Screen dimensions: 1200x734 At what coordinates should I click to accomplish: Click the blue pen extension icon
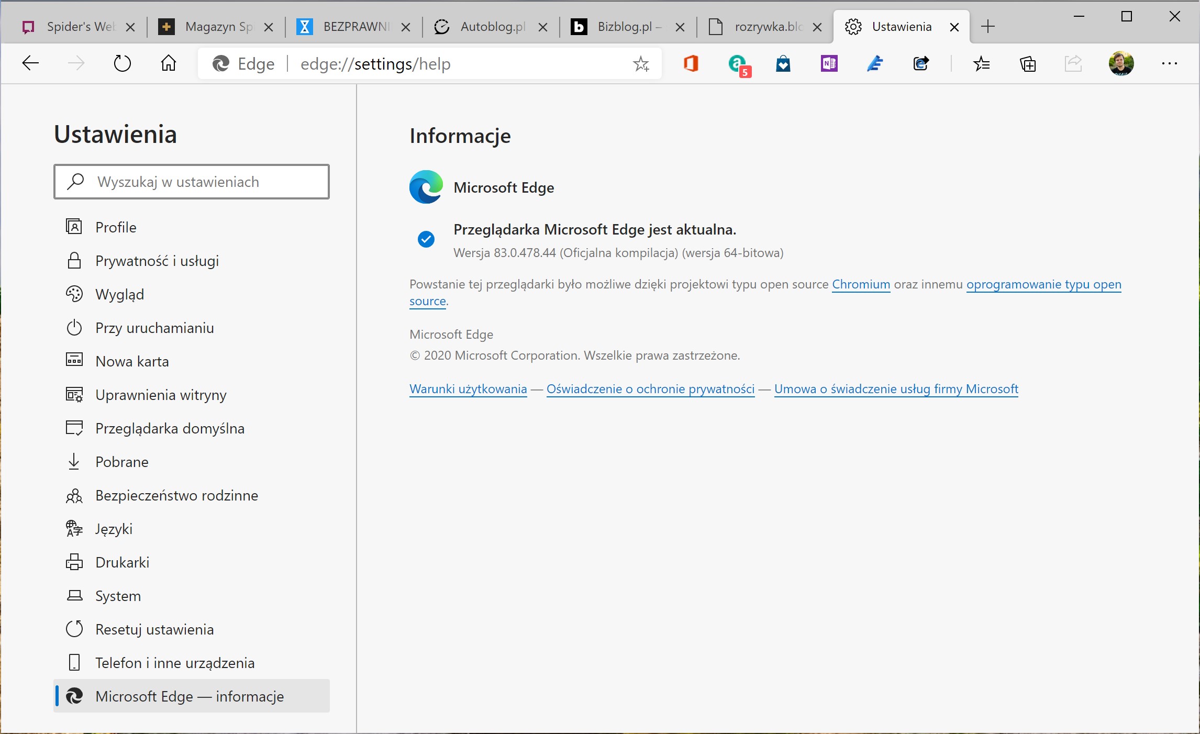coord(875,64)
